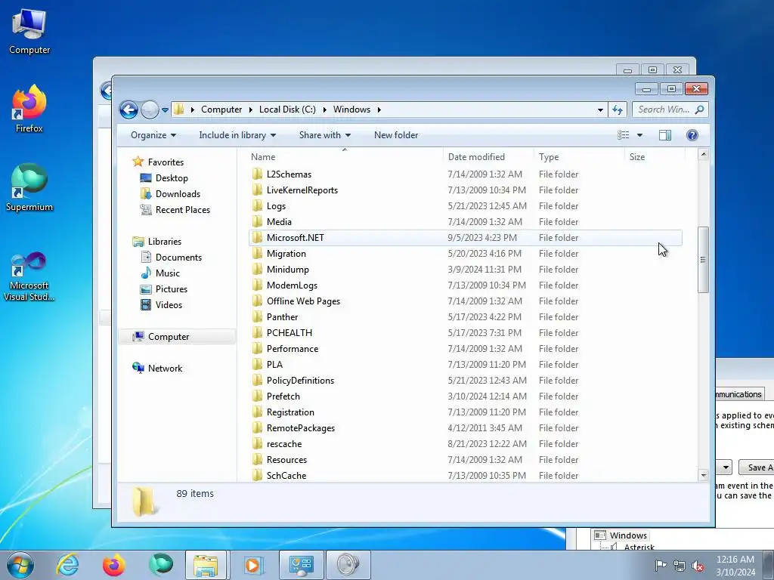
Task: Select Recent Places in navigation pane
Action: tap(183, 210)
